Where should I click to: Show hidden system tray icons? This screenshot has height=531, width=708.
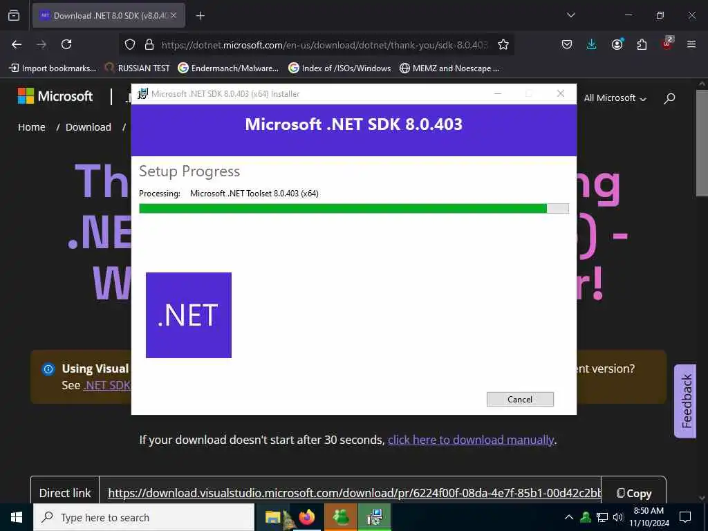click(569, 517)
